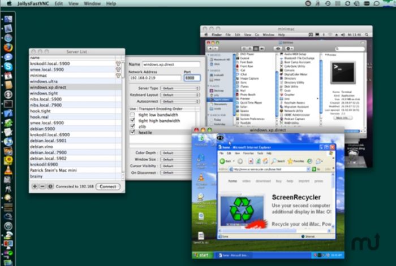Open the Server Type dropdown
Viewport: 396px width, 266px height.
(x=180, y=88)
